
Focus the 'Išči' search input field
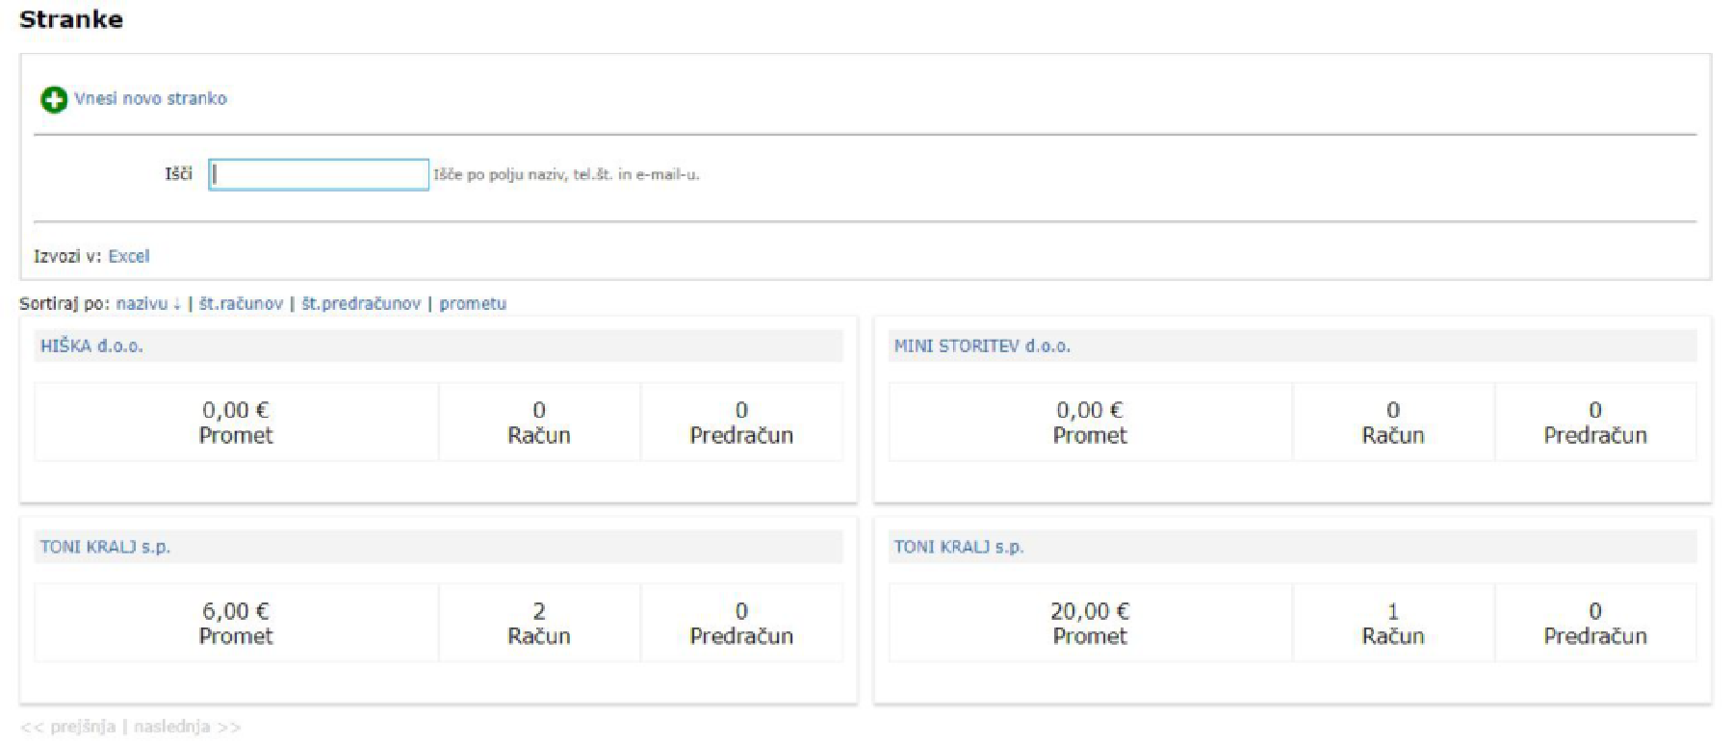[319, 174]
